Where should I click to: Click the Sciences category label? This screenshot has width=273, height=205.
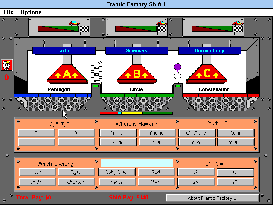tap(137, 50)
